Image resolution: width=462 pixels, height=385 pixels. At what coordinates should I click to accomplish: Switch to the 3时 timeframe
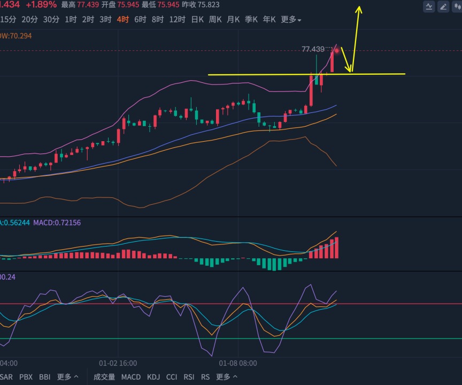(105, 19)
